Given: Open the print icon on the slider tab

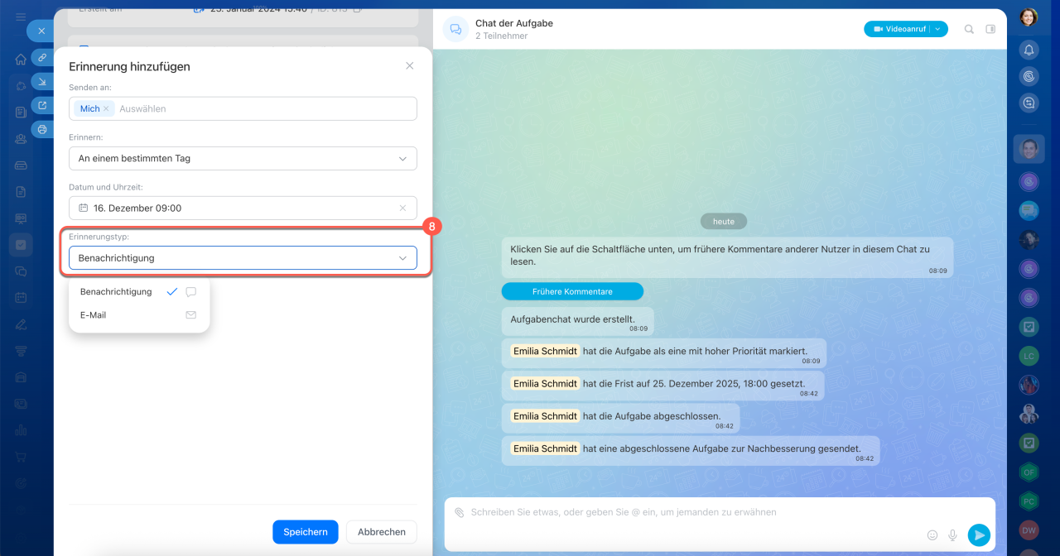Looking at the screenshot, I should pos(42,129).
